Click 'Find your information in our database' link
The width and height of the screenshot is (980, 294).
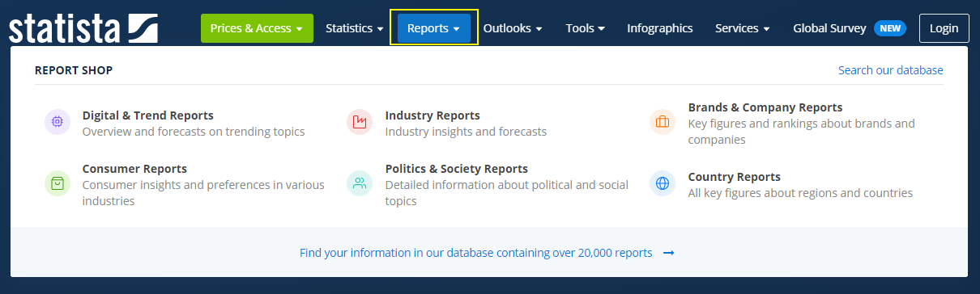tap(475, 253)
